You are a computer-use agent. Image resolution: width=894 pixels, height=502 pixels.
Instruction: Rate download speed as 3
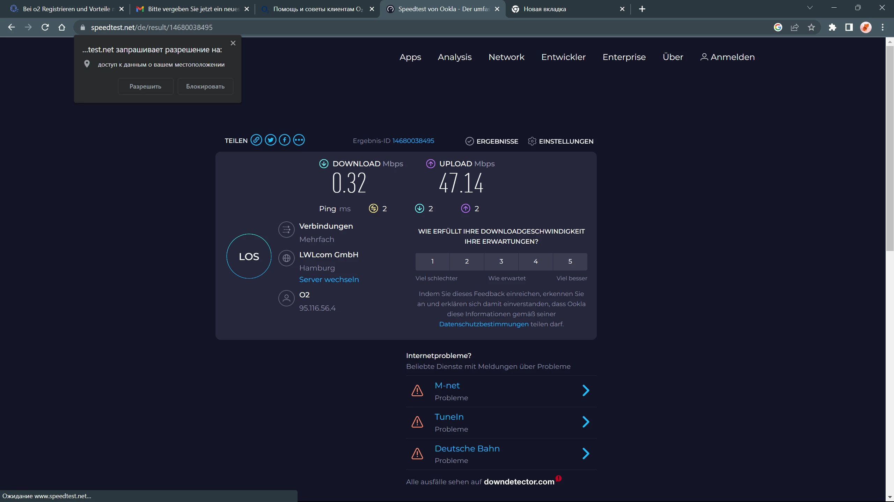coord(501,261)
